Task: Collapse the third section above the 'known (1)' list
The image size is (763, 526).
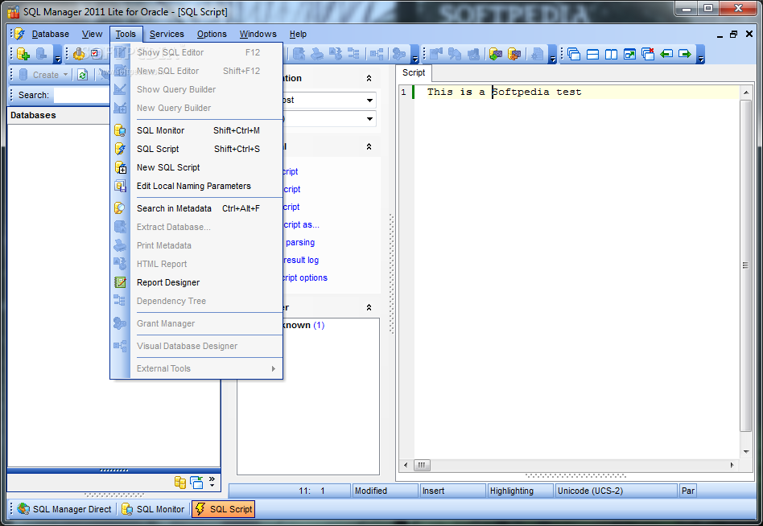Action: tap(369, 308)
